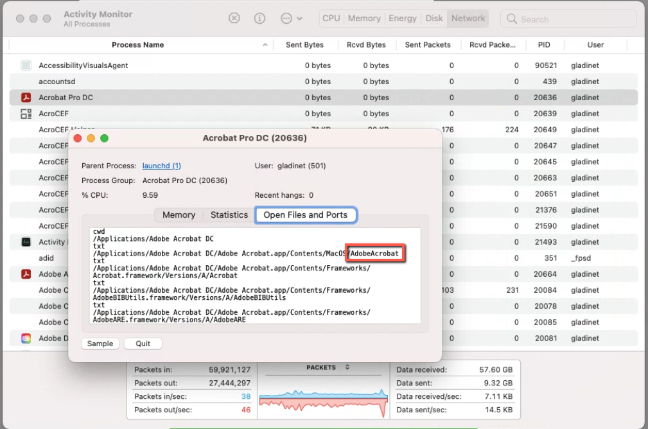This screenshot has height=429, width=648.
Task: Sort by Process Name column
Action: tap(137, 45)
